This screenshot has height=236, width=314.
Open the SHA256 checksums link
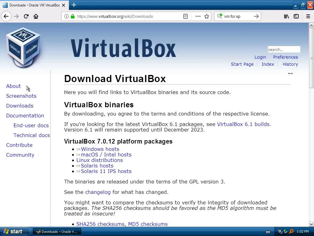click(x=100, y=224)
